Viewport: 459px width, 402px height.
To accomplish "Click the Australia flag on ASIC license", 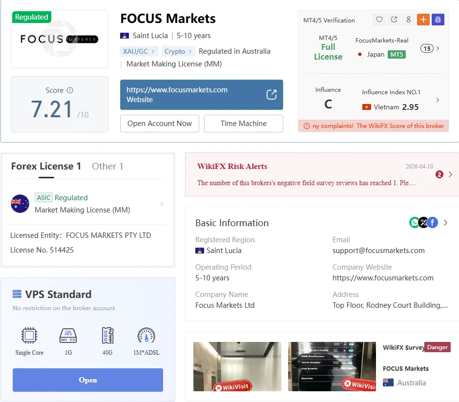I will (x=20, y=204).
